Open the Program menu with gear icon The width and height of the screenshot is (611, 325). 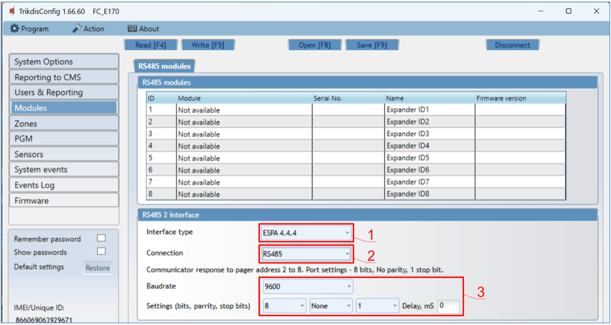pyautogui.click(x=30, y=29)
